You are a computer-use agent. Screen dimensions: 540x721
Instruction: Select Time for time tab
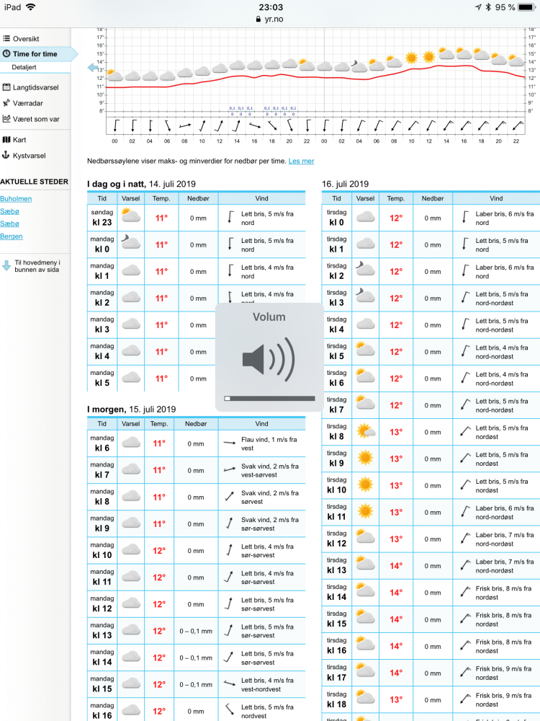(x=35, y=54)
